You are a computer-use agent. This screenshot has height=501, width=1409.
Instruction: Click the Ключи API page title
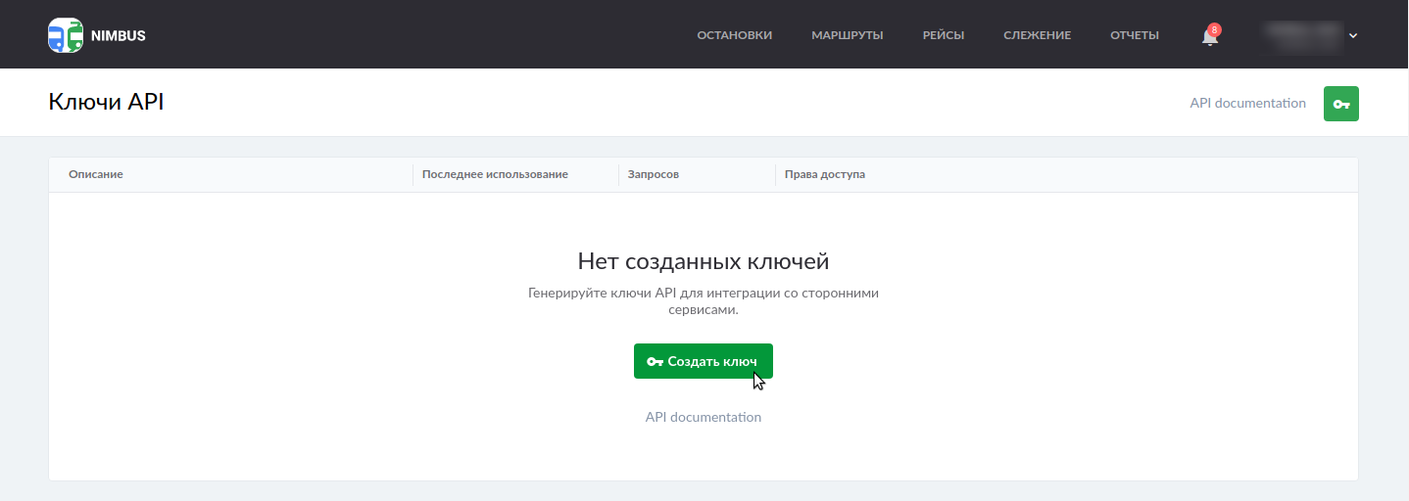(106, 102)
